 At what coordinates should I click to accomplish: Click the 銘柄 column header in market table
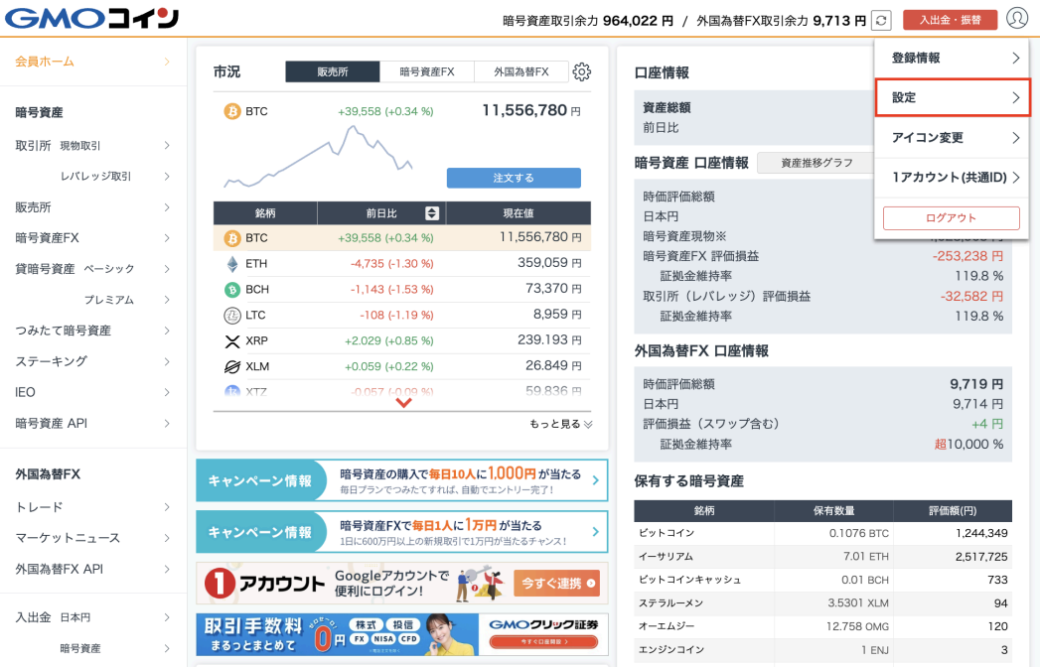tap(265, 212)
